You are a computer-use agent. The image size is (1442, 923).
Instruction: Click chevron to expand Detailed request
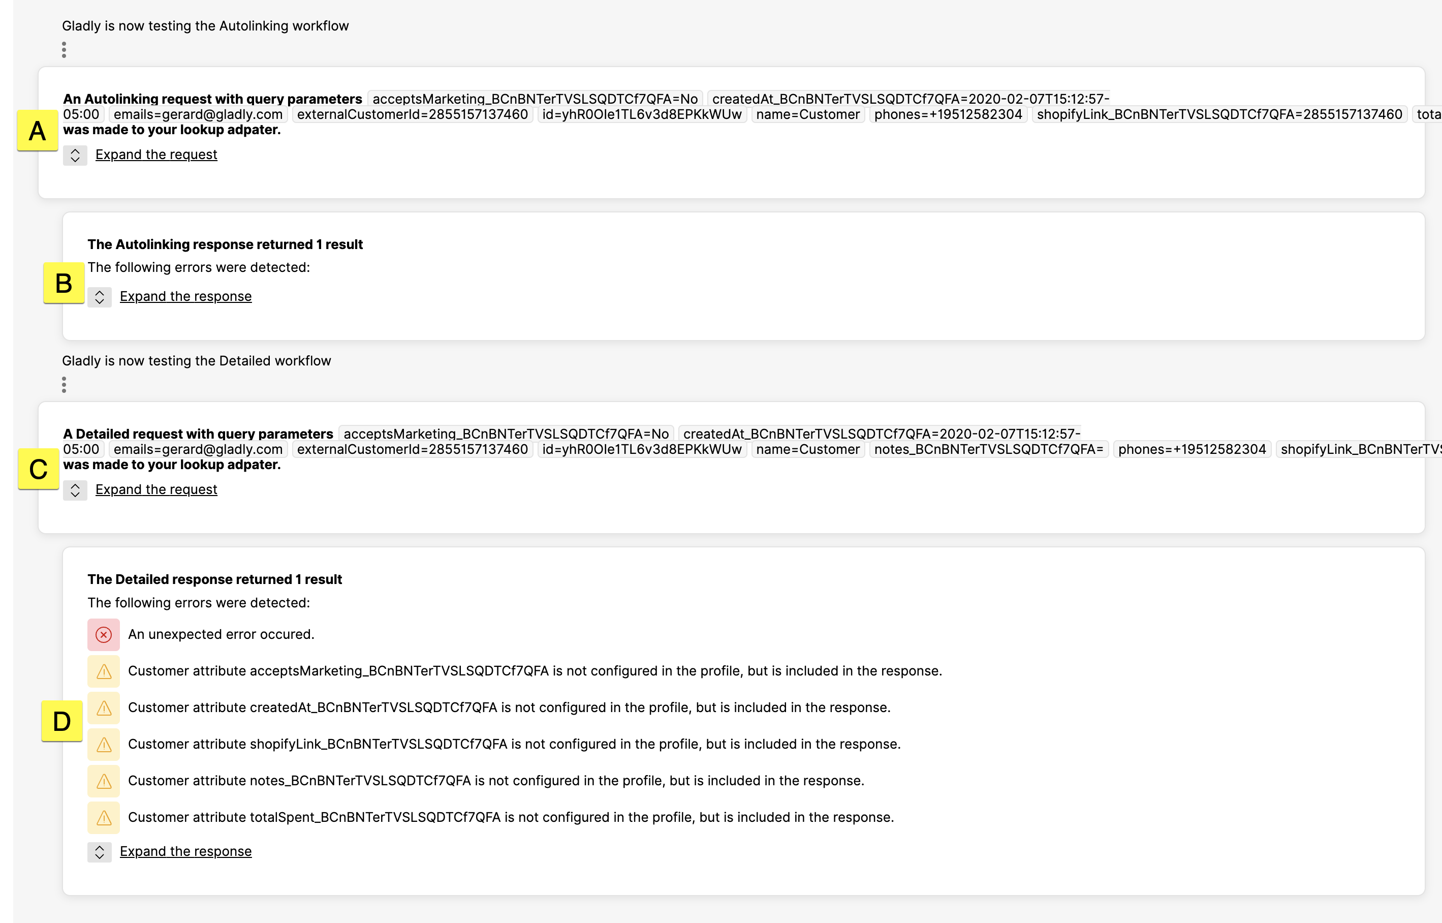coord(75,490)
